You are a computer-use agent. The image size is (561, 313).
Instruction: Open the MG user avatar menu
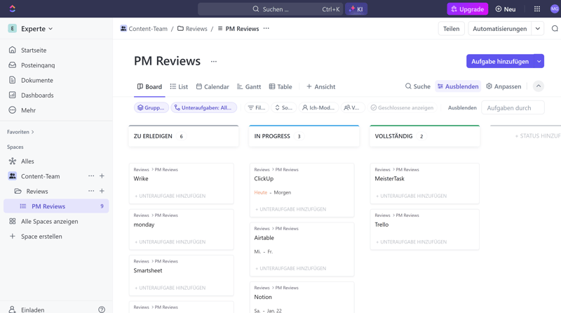pyautogui.click(x=555, y=9)
